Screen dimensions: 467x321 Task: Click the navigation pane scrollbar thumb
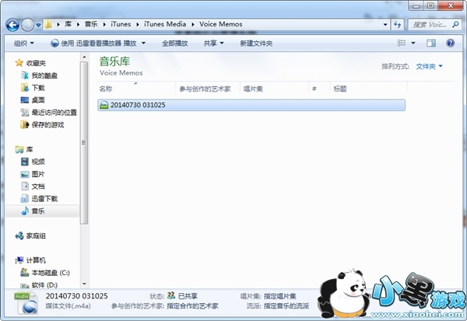coord(84,143)
